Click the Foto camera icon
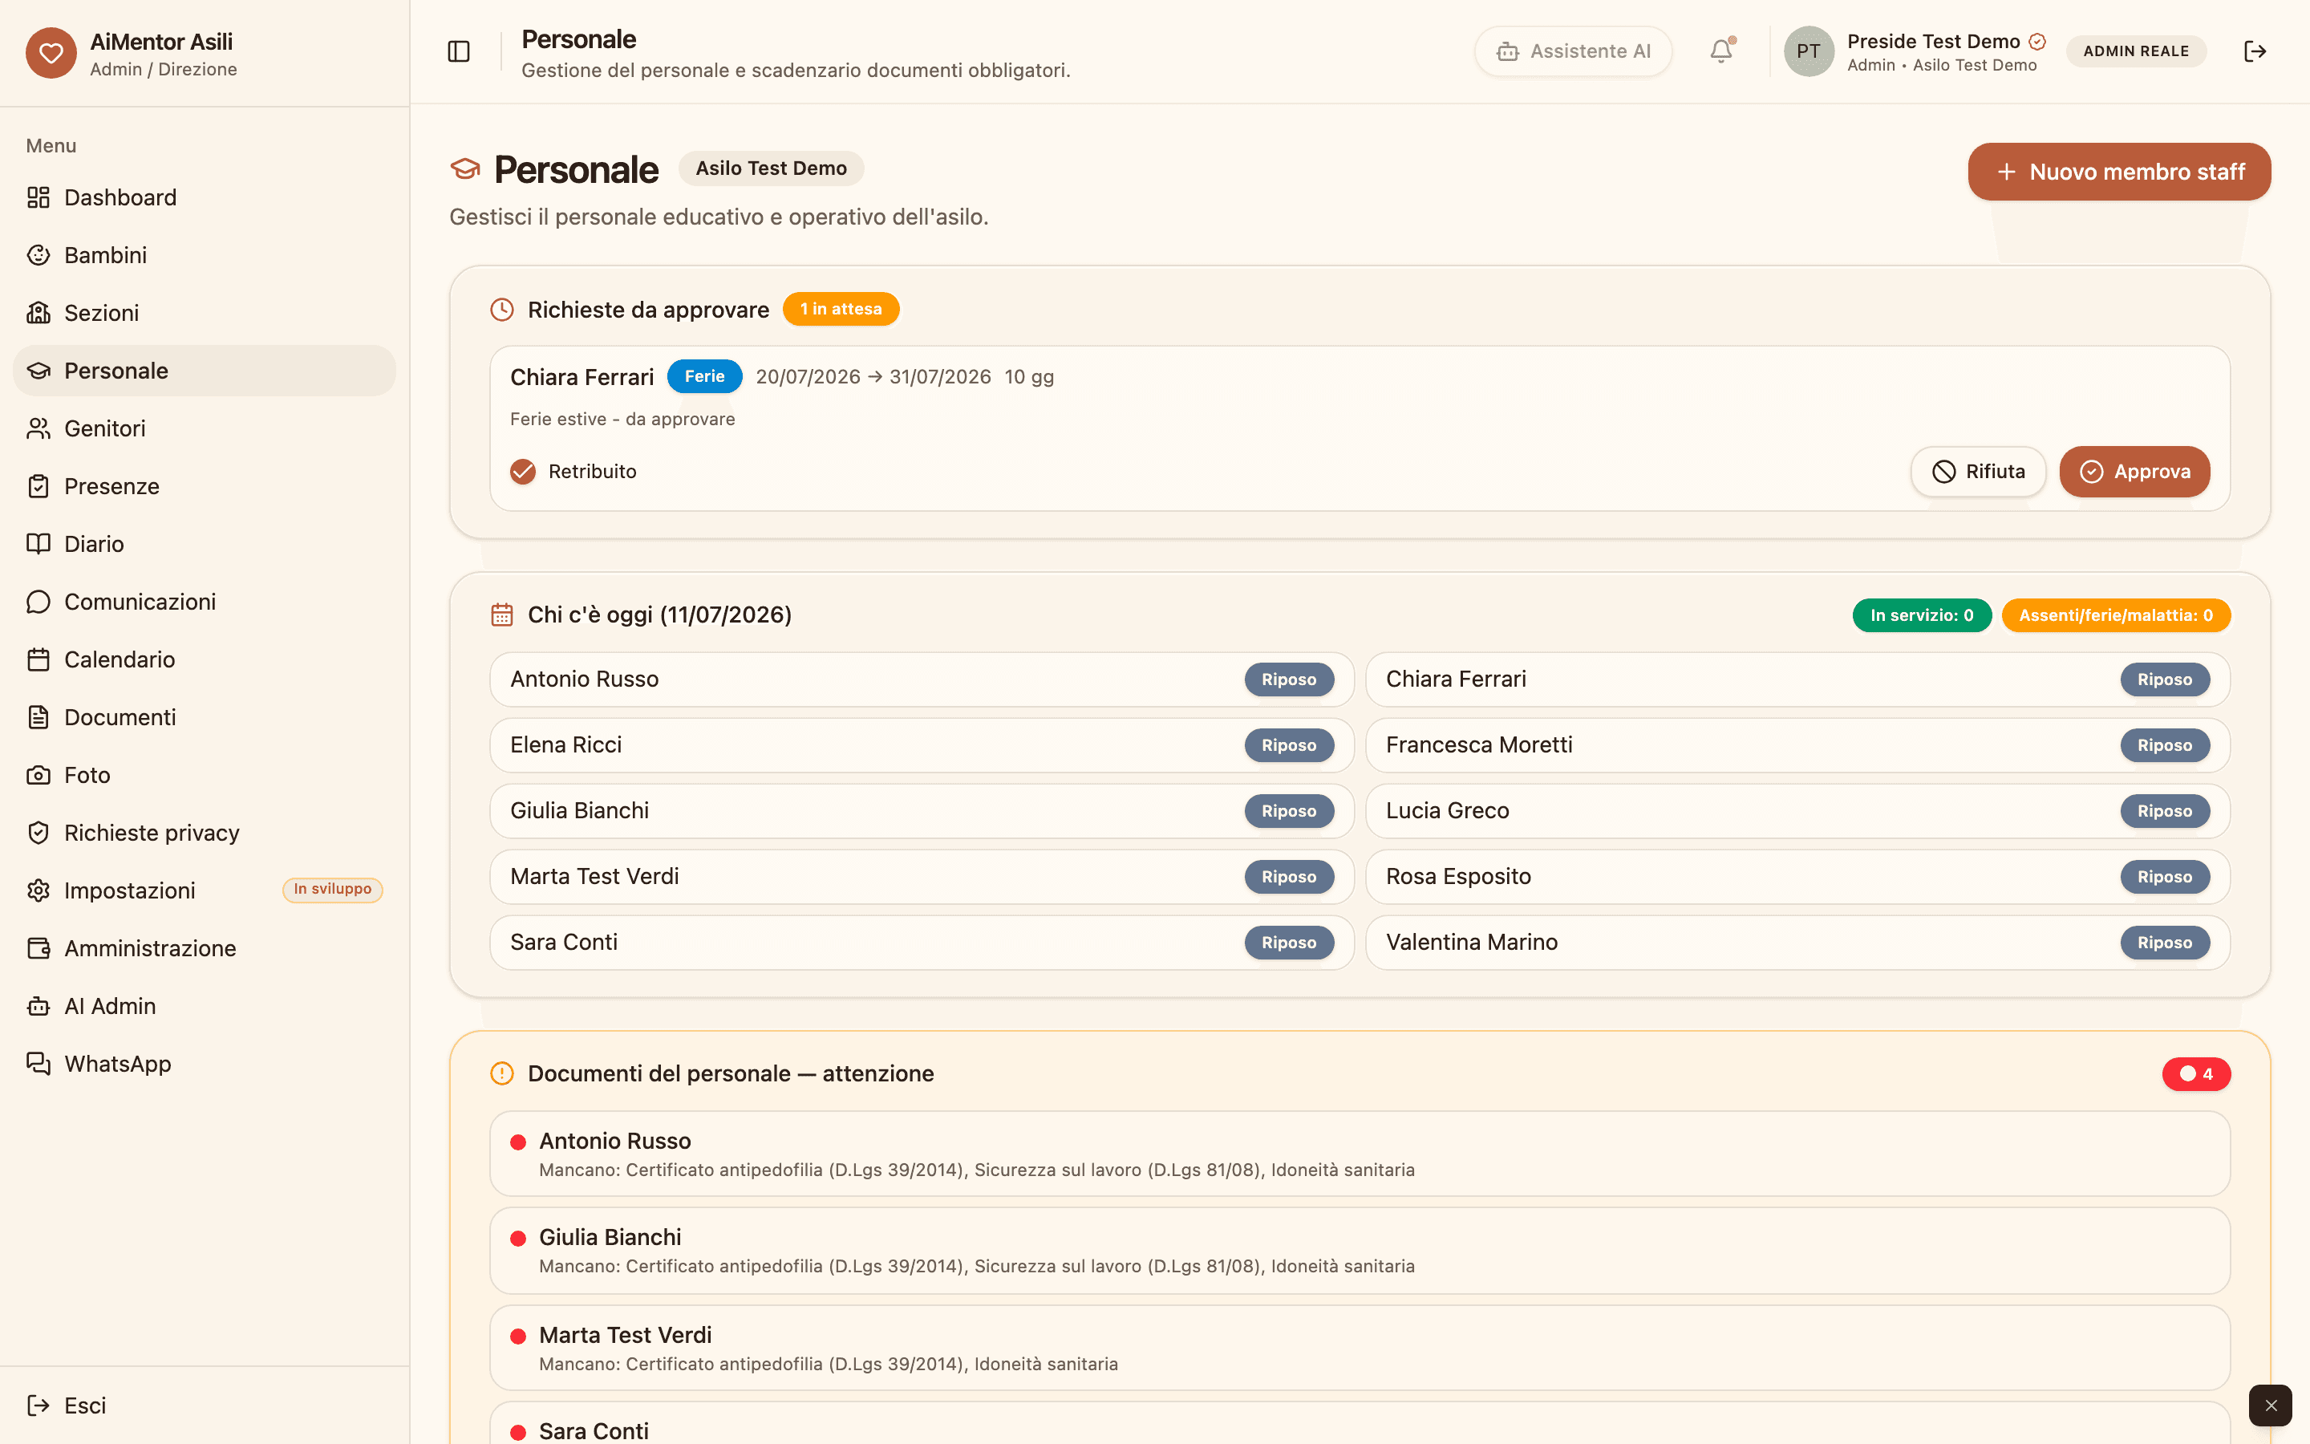The width and height of the screenshot is (2310, 1444). [x=38, y=776]
